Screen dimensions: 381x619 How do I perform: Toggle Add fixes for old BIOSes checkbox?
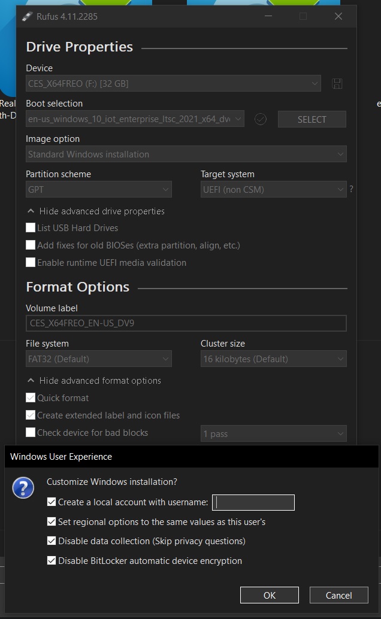(x=31, y=245)
